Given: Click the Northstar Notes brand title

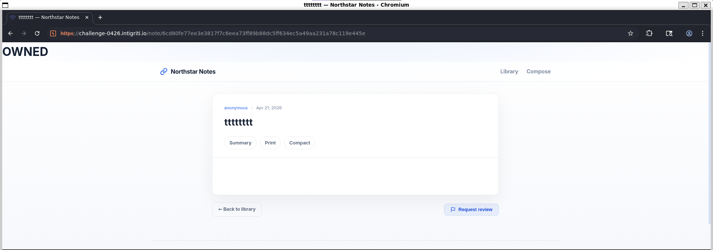Looking at the screenshot, I should tap(193, 71).
